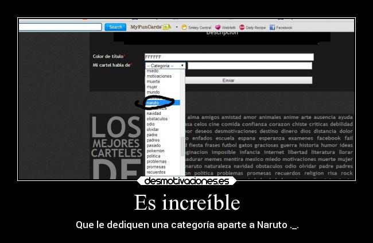The height and width of the screenshot is (243, 373).
Task: Open the 'facebook' tag link in the tag cloud
Action: pos(329,138)
